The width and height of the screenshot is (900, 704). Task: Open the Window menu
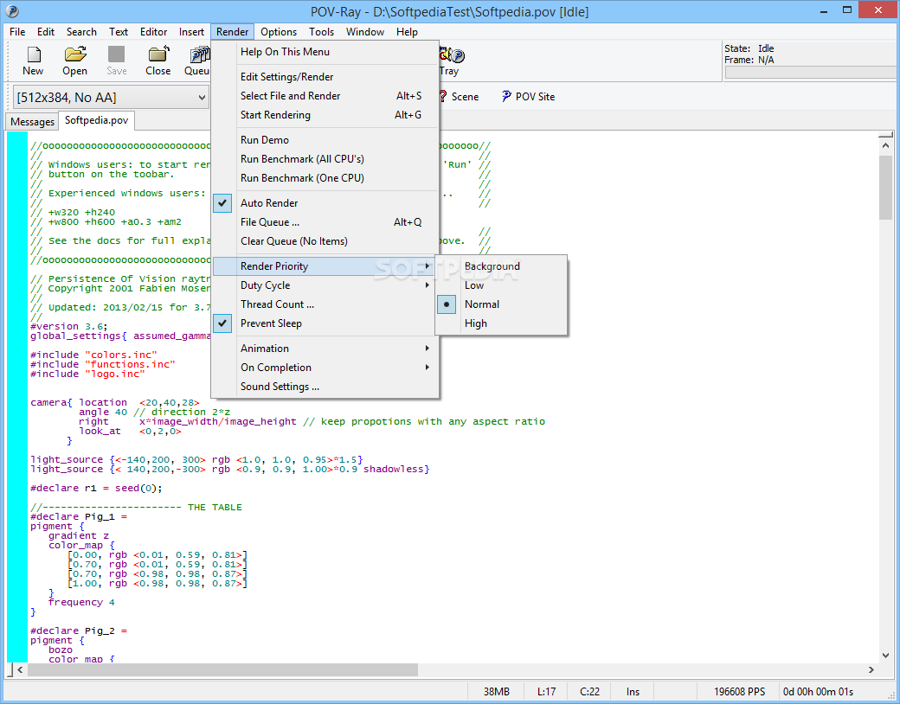tap(365, 32)
